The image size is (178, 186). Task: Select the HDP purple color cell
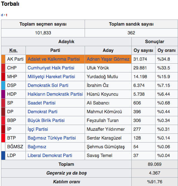[x=3, y=94]
